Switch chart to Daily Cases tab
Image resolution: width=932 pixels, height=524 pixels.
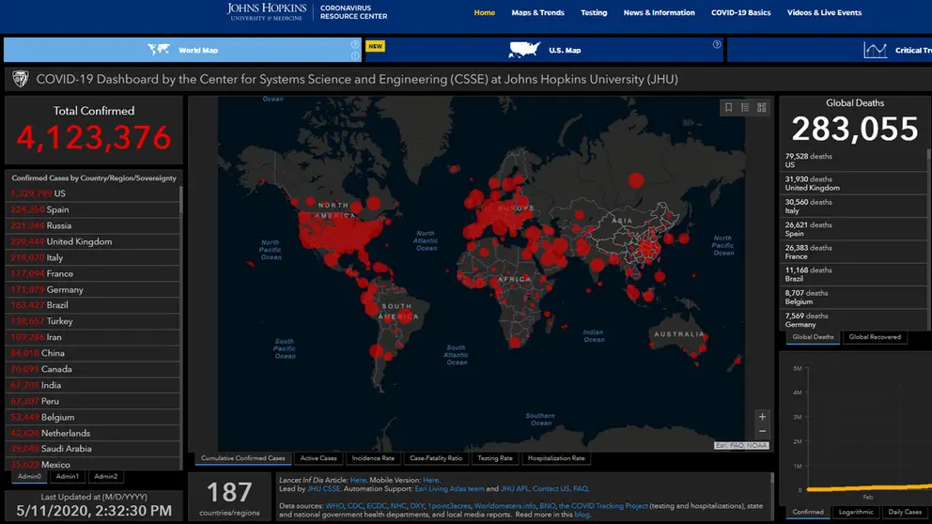point(905,512)
